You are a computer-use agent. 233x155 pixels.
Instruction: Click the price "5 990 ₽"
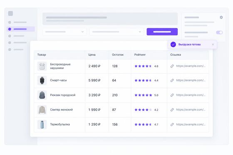94,80
